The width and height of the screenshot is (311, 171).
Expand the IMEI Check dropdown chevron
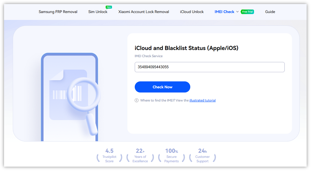(237, 12)
